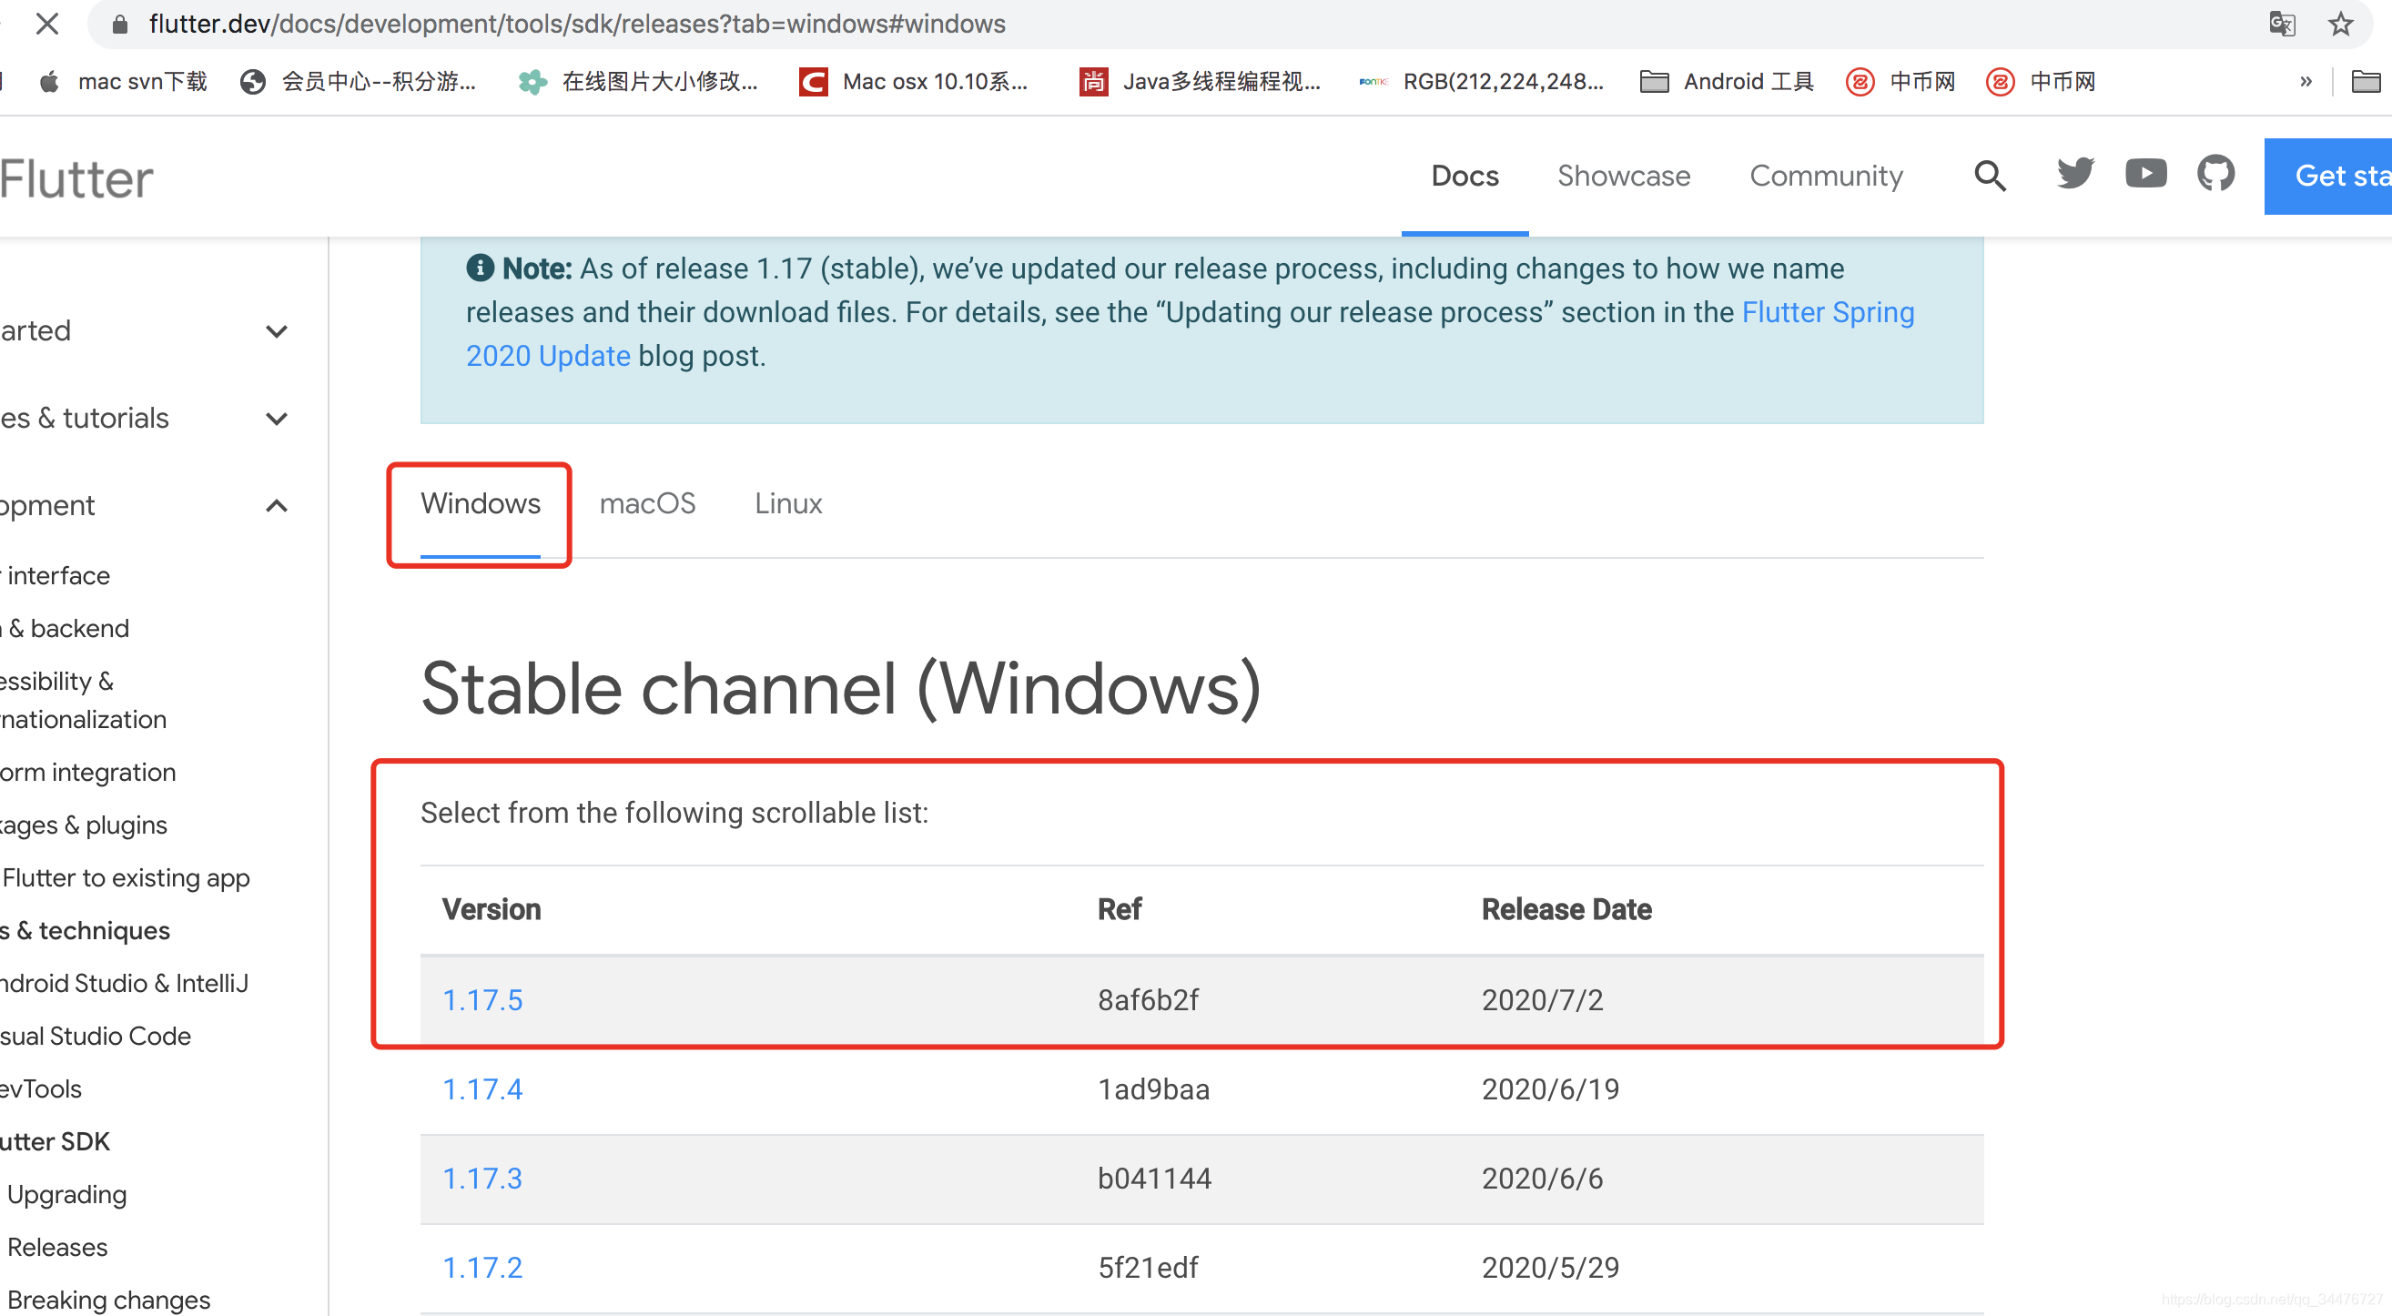Open the 'Flutter Spring 2020 Update' link

1828,313
